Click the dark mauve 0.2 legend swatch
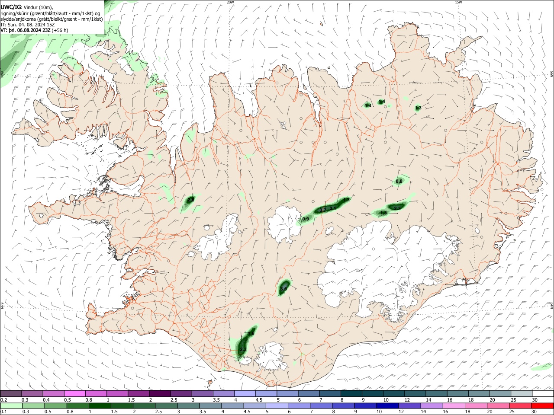The image size is (554, 415). pos(11,393)
